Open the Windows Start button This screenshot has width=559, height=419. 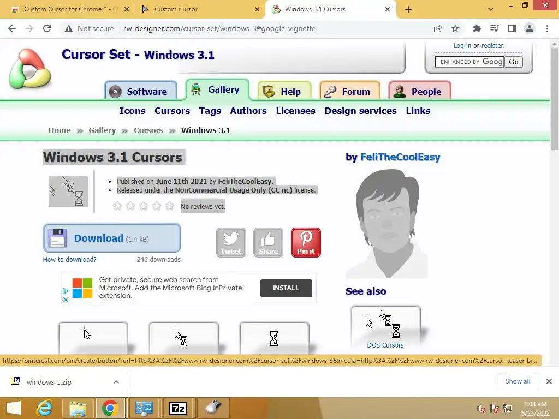point(14,408)
